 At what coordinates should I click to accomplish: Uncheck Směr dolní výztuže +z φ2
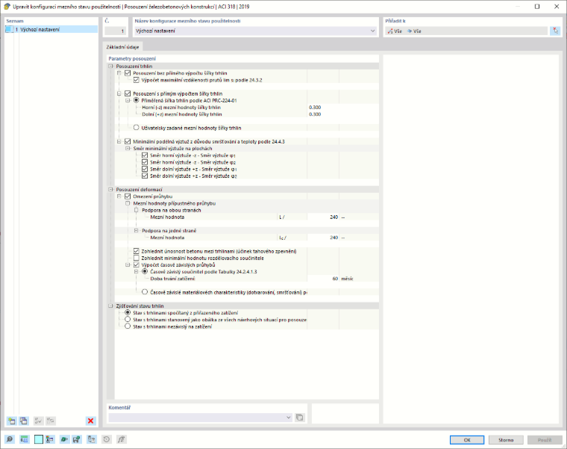point(145,176)
